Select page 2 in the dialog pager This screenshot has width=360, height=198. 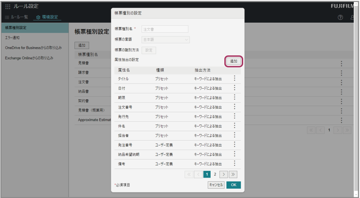[x=215, y=174]
